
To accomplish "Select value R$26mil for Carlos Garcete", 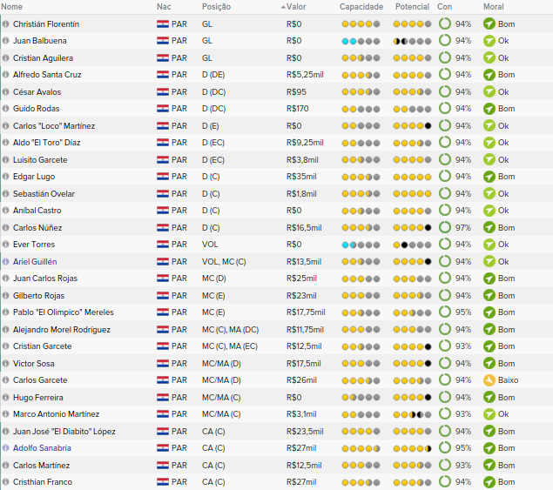I will pyautogui.click(x=301, y=380).
